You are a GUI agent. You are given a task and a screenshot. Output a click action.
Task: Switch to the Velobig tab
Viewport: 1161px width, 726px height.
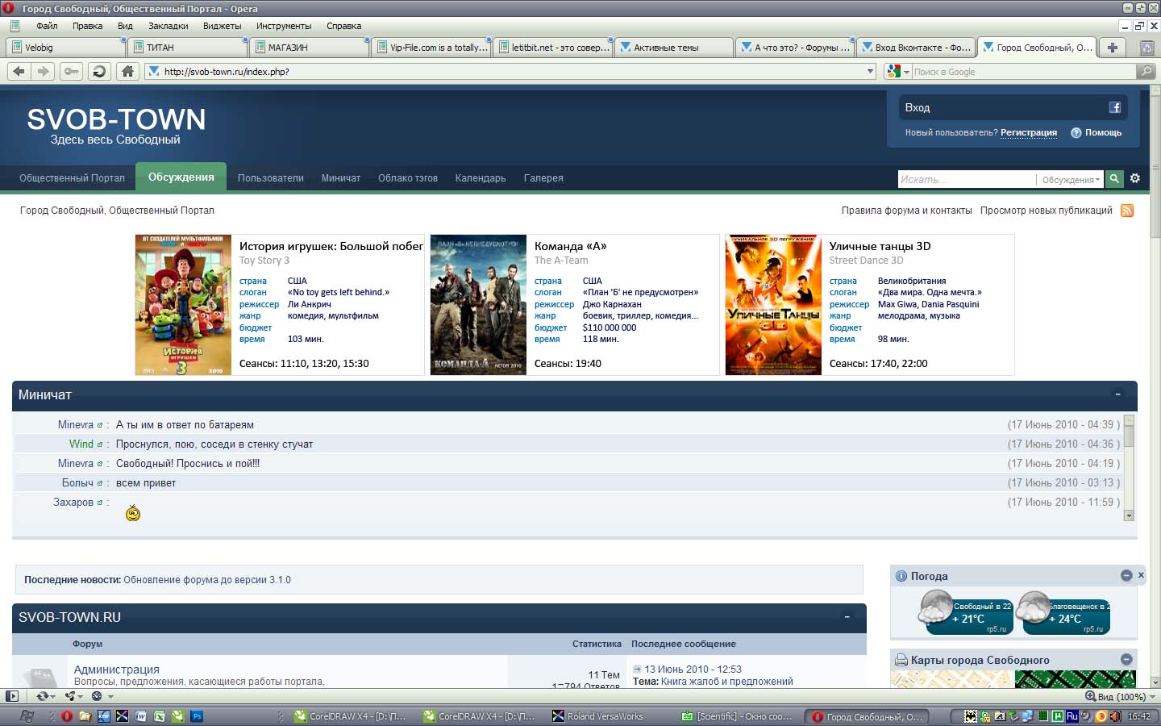pos(66,48)
